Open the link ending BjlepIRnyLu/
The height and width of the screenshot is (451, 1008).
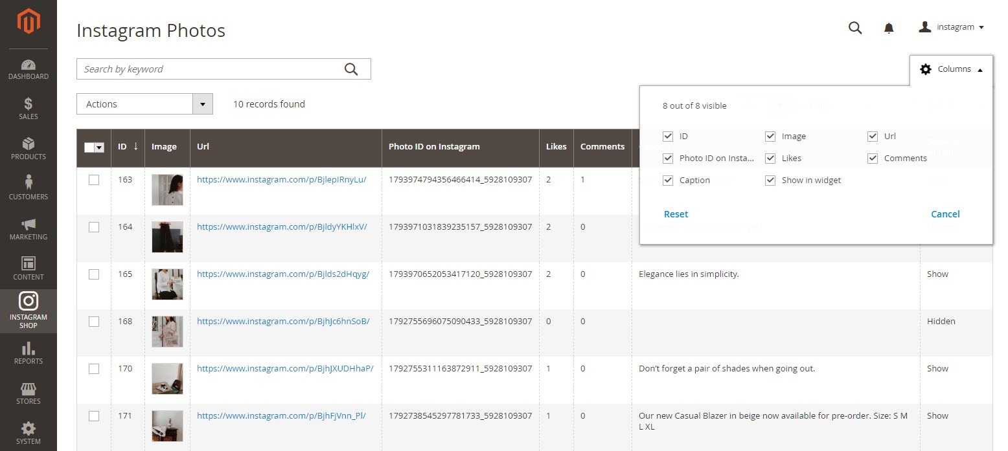point(281,180)
